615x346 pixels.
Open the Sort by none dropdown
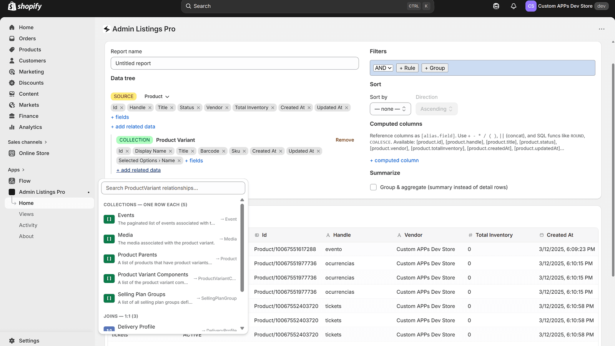[x=390, y=109]
